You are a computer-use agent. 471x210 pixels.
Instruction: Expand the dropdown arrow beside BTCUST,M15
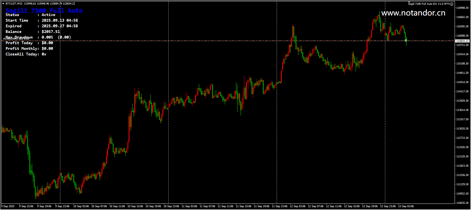coord(3,4)
